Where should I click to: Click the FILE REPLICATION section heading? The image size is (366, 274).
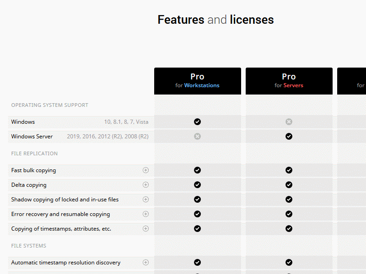(x=34, y=153)
